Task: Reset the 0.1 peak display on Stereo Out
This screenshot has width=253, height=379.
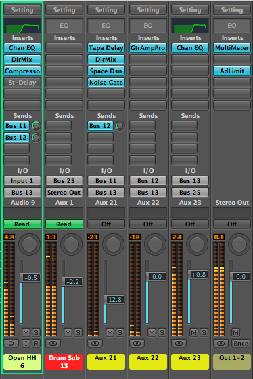Action: 219,237
